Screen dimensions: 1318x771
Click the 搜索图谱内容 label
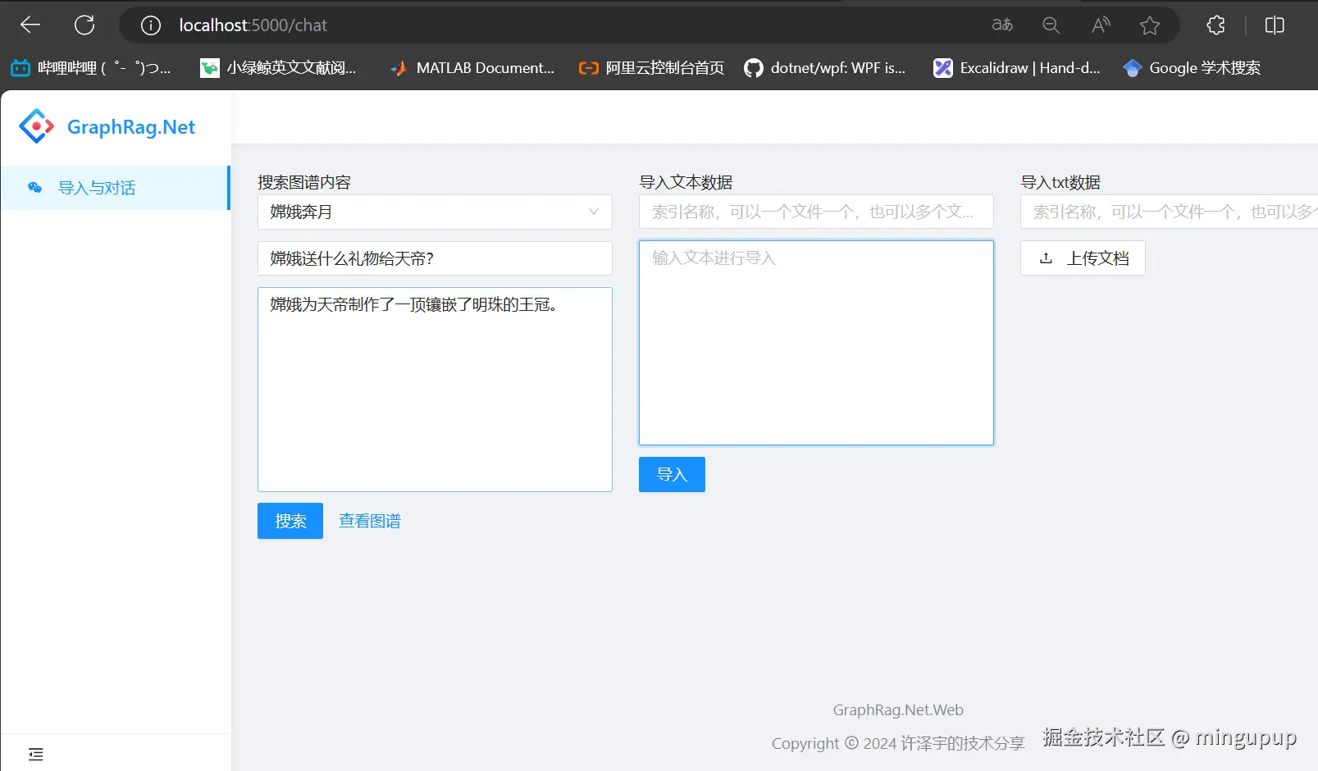pyautogui.click(x=304, y=182)
